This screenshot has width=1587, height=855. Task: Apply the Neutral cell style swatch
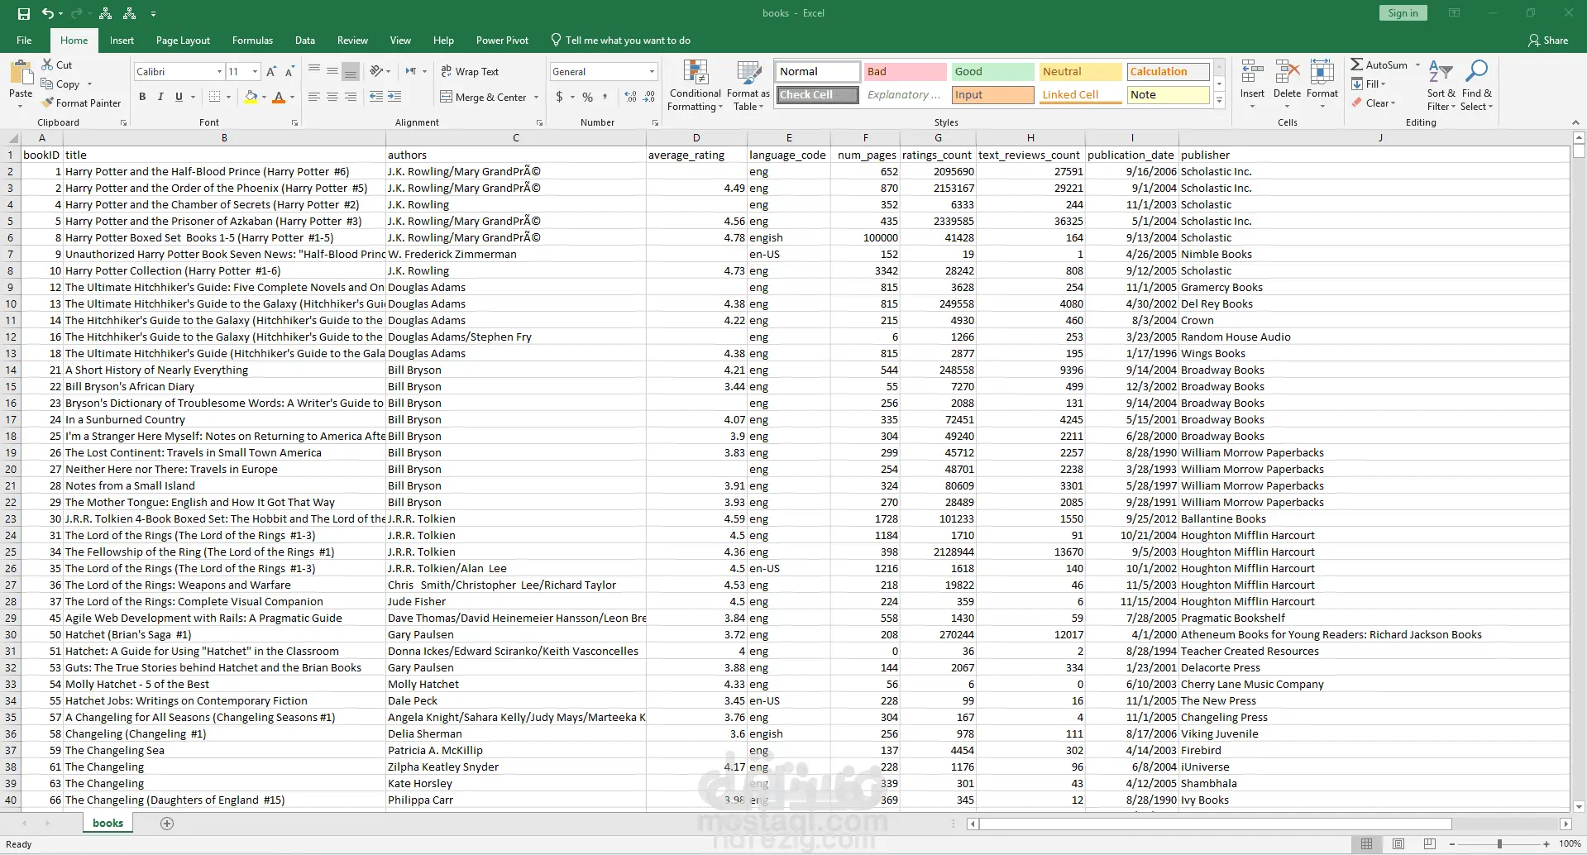[x=1080, y=72]
